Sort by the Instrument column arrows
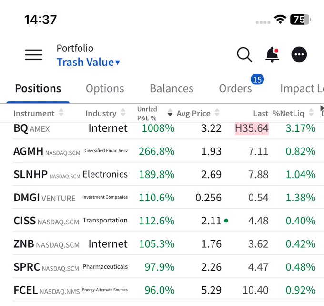The image size is (324, 306). click(x=61, y=112)
